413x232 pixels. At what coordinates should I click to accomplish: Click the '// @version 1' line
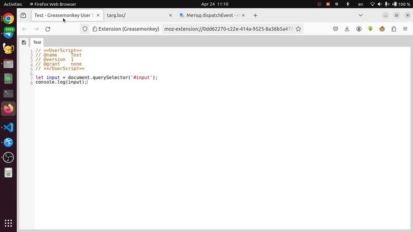click(x=54, y=59)
